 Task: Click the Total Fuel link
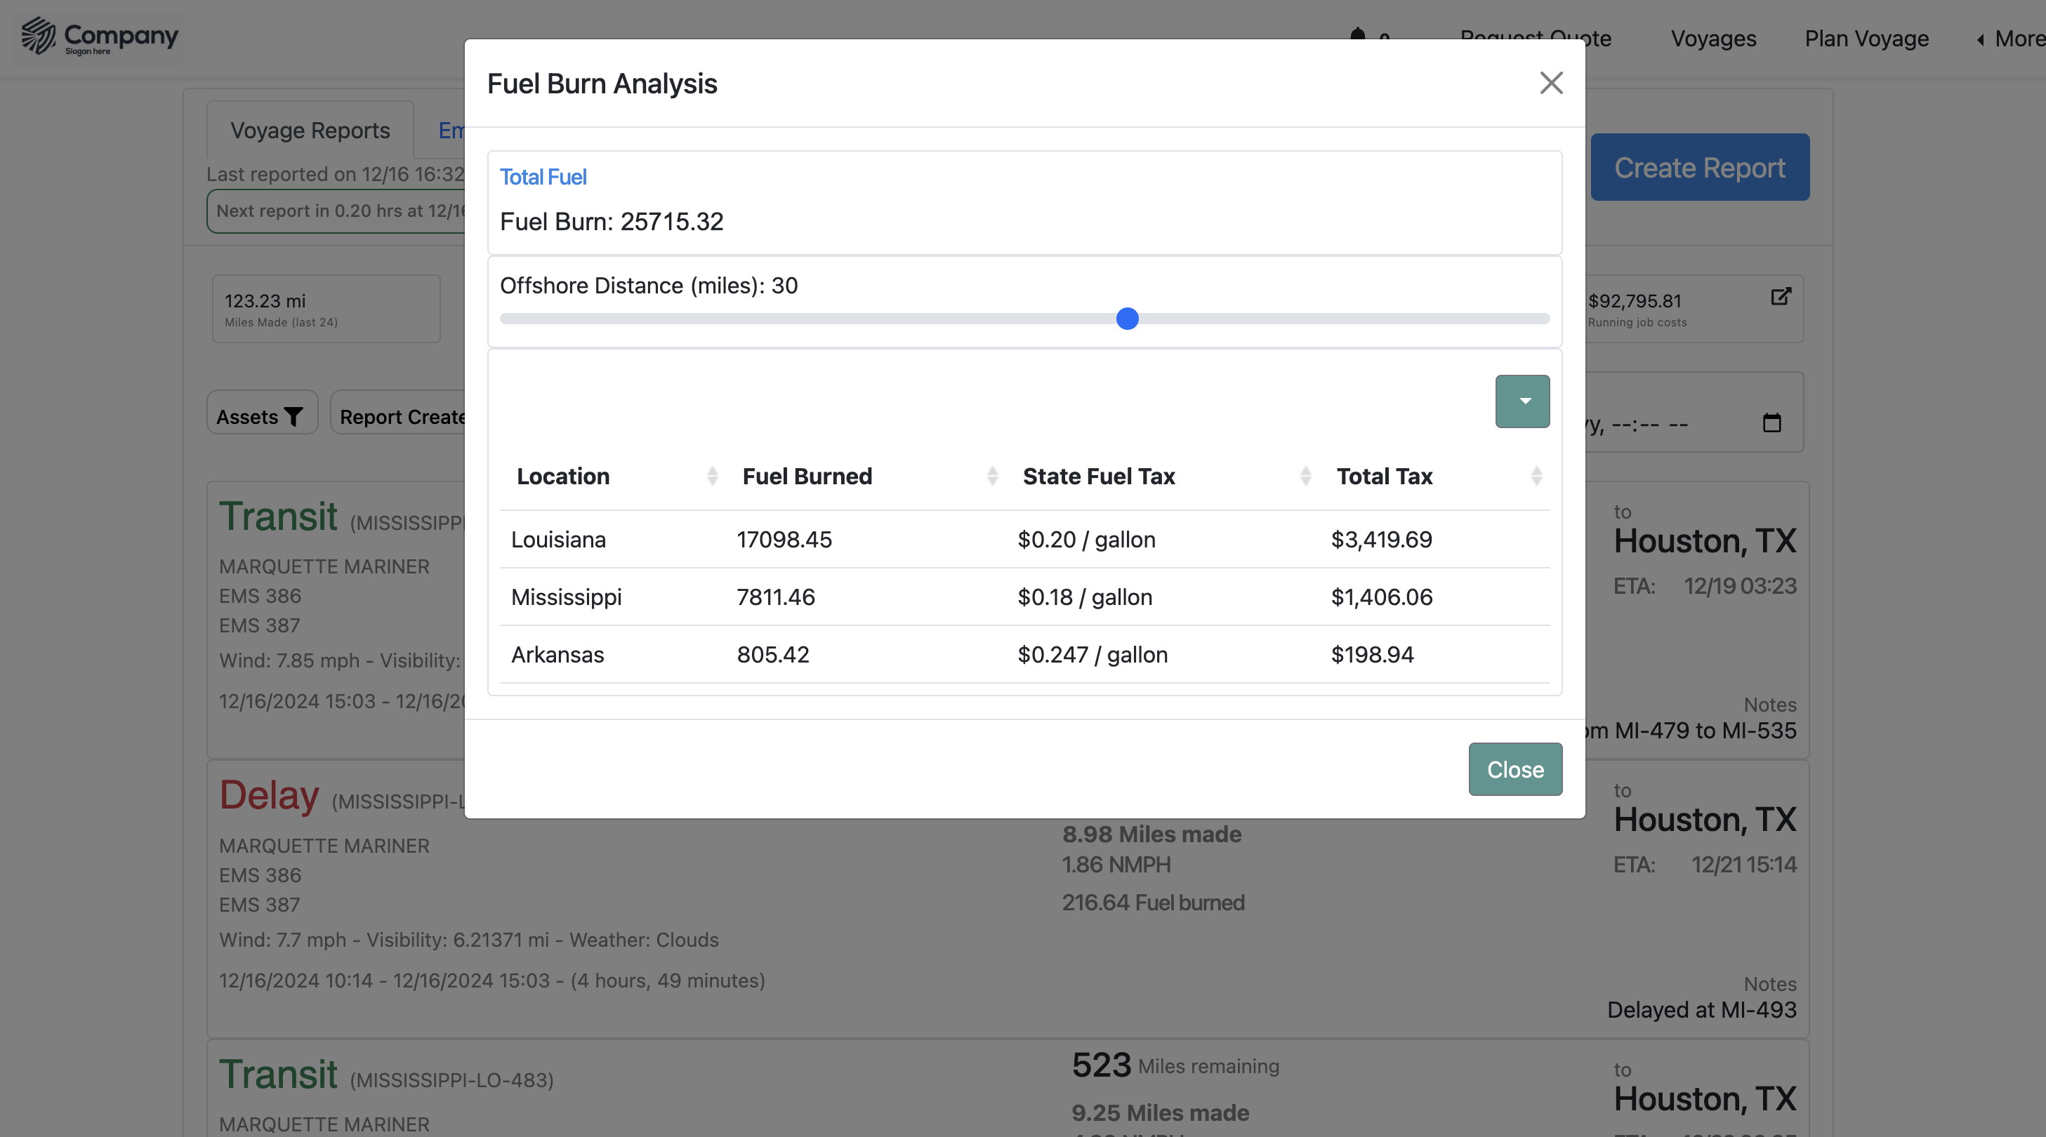[543, 176]
